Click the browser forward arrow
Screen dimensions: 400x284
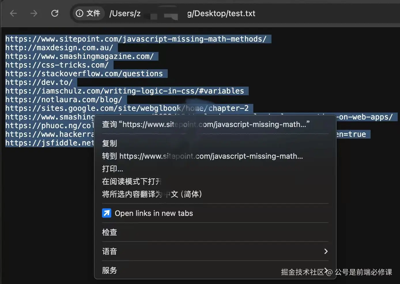point(34,13)
